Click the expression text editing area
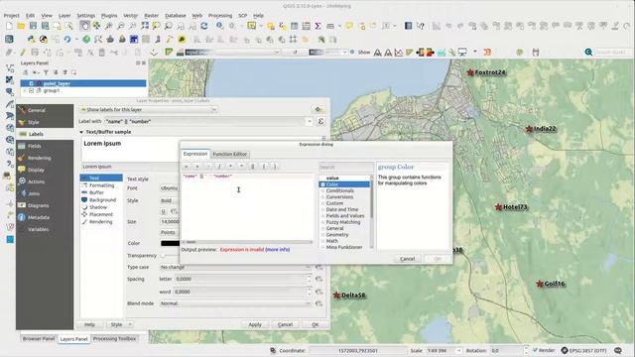 (x=247, y=207)
